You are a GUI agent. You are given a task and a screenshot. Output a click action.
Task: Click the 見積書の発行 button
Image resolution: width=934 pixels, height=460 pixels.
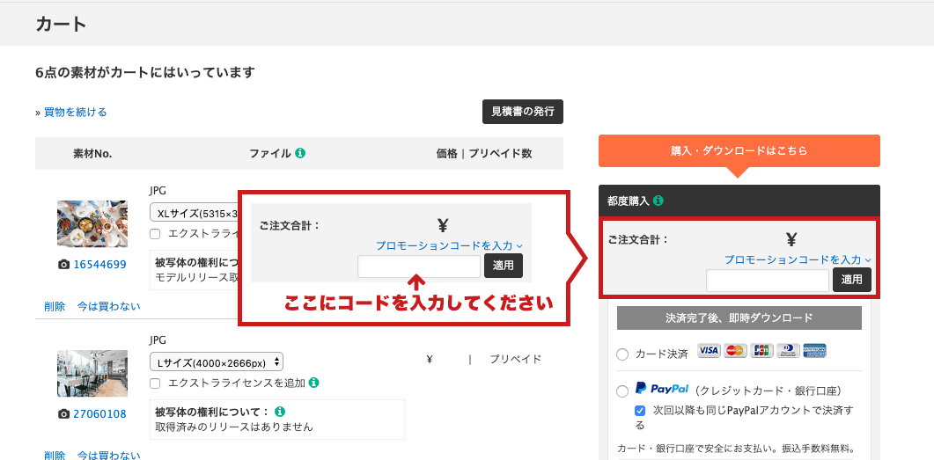pyautogui.click(x=522, y=112)
